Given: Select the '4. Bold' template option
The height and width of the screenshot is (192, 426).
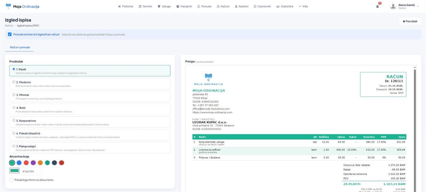Looking at the screenshot, I should coord(90,109).
